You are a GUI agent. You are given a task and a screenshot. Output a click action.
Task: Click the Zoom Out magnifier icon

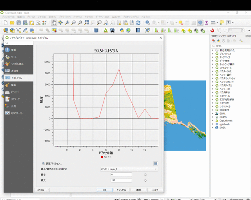coord(73,23)
